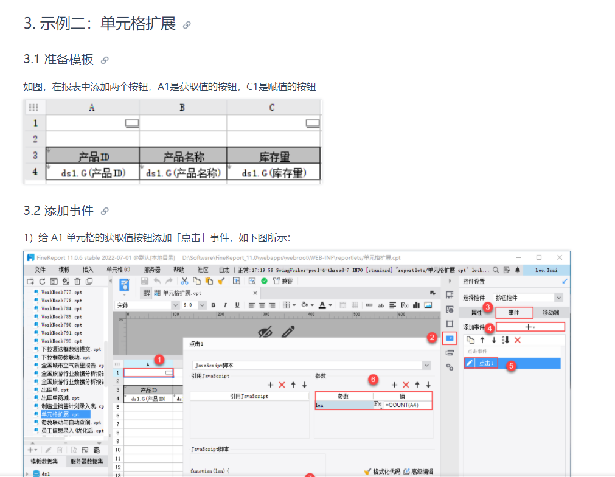Image resolution: width=615 pixels, height=477 pixels.
Task: Switch to the 事件 tab
Action: 514,313
